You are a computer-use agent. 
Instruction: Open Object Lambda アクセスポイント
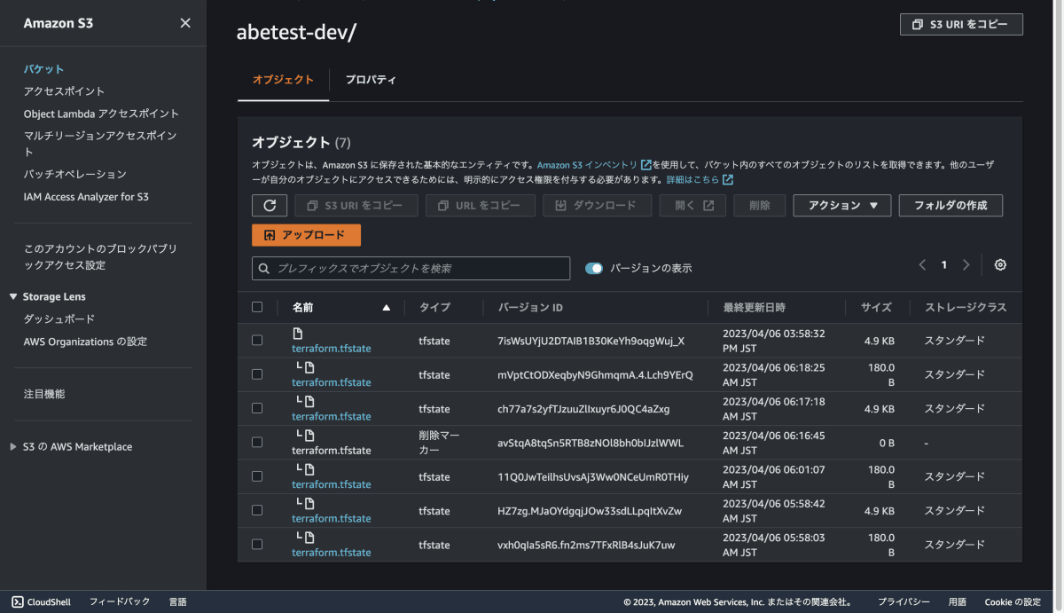point(101,114)
